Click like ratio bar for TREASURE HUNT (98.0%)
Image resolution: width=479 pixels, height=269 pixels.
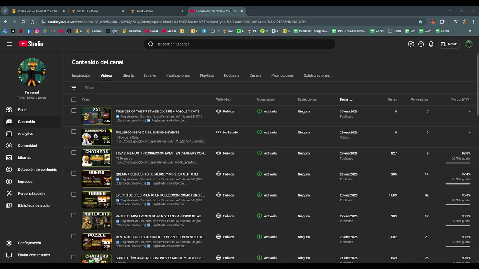[458, 163]
